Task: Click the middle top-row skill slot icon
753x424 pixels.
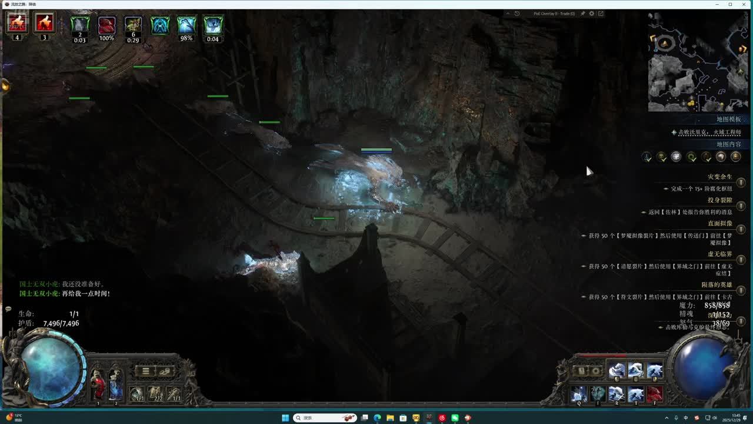Action: point(635,370)
